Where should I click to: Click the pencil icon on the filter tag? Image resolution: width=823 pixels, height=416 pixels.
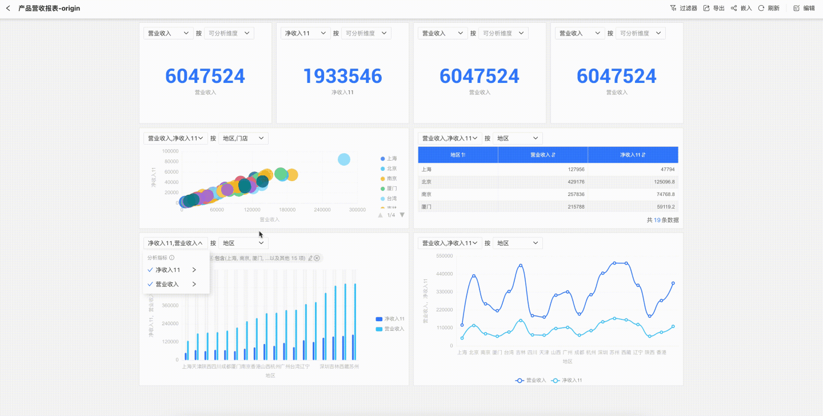(310, 258)
